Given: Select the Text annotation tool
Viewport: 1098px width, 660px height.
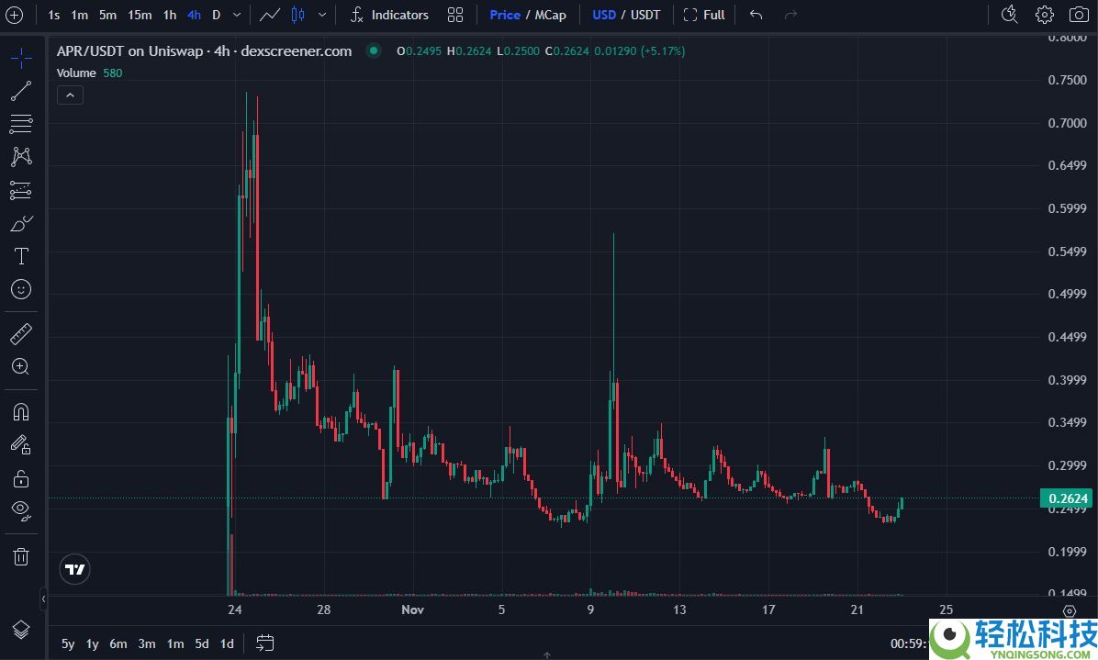Looking at the screenshot, I should coord(20,256).
